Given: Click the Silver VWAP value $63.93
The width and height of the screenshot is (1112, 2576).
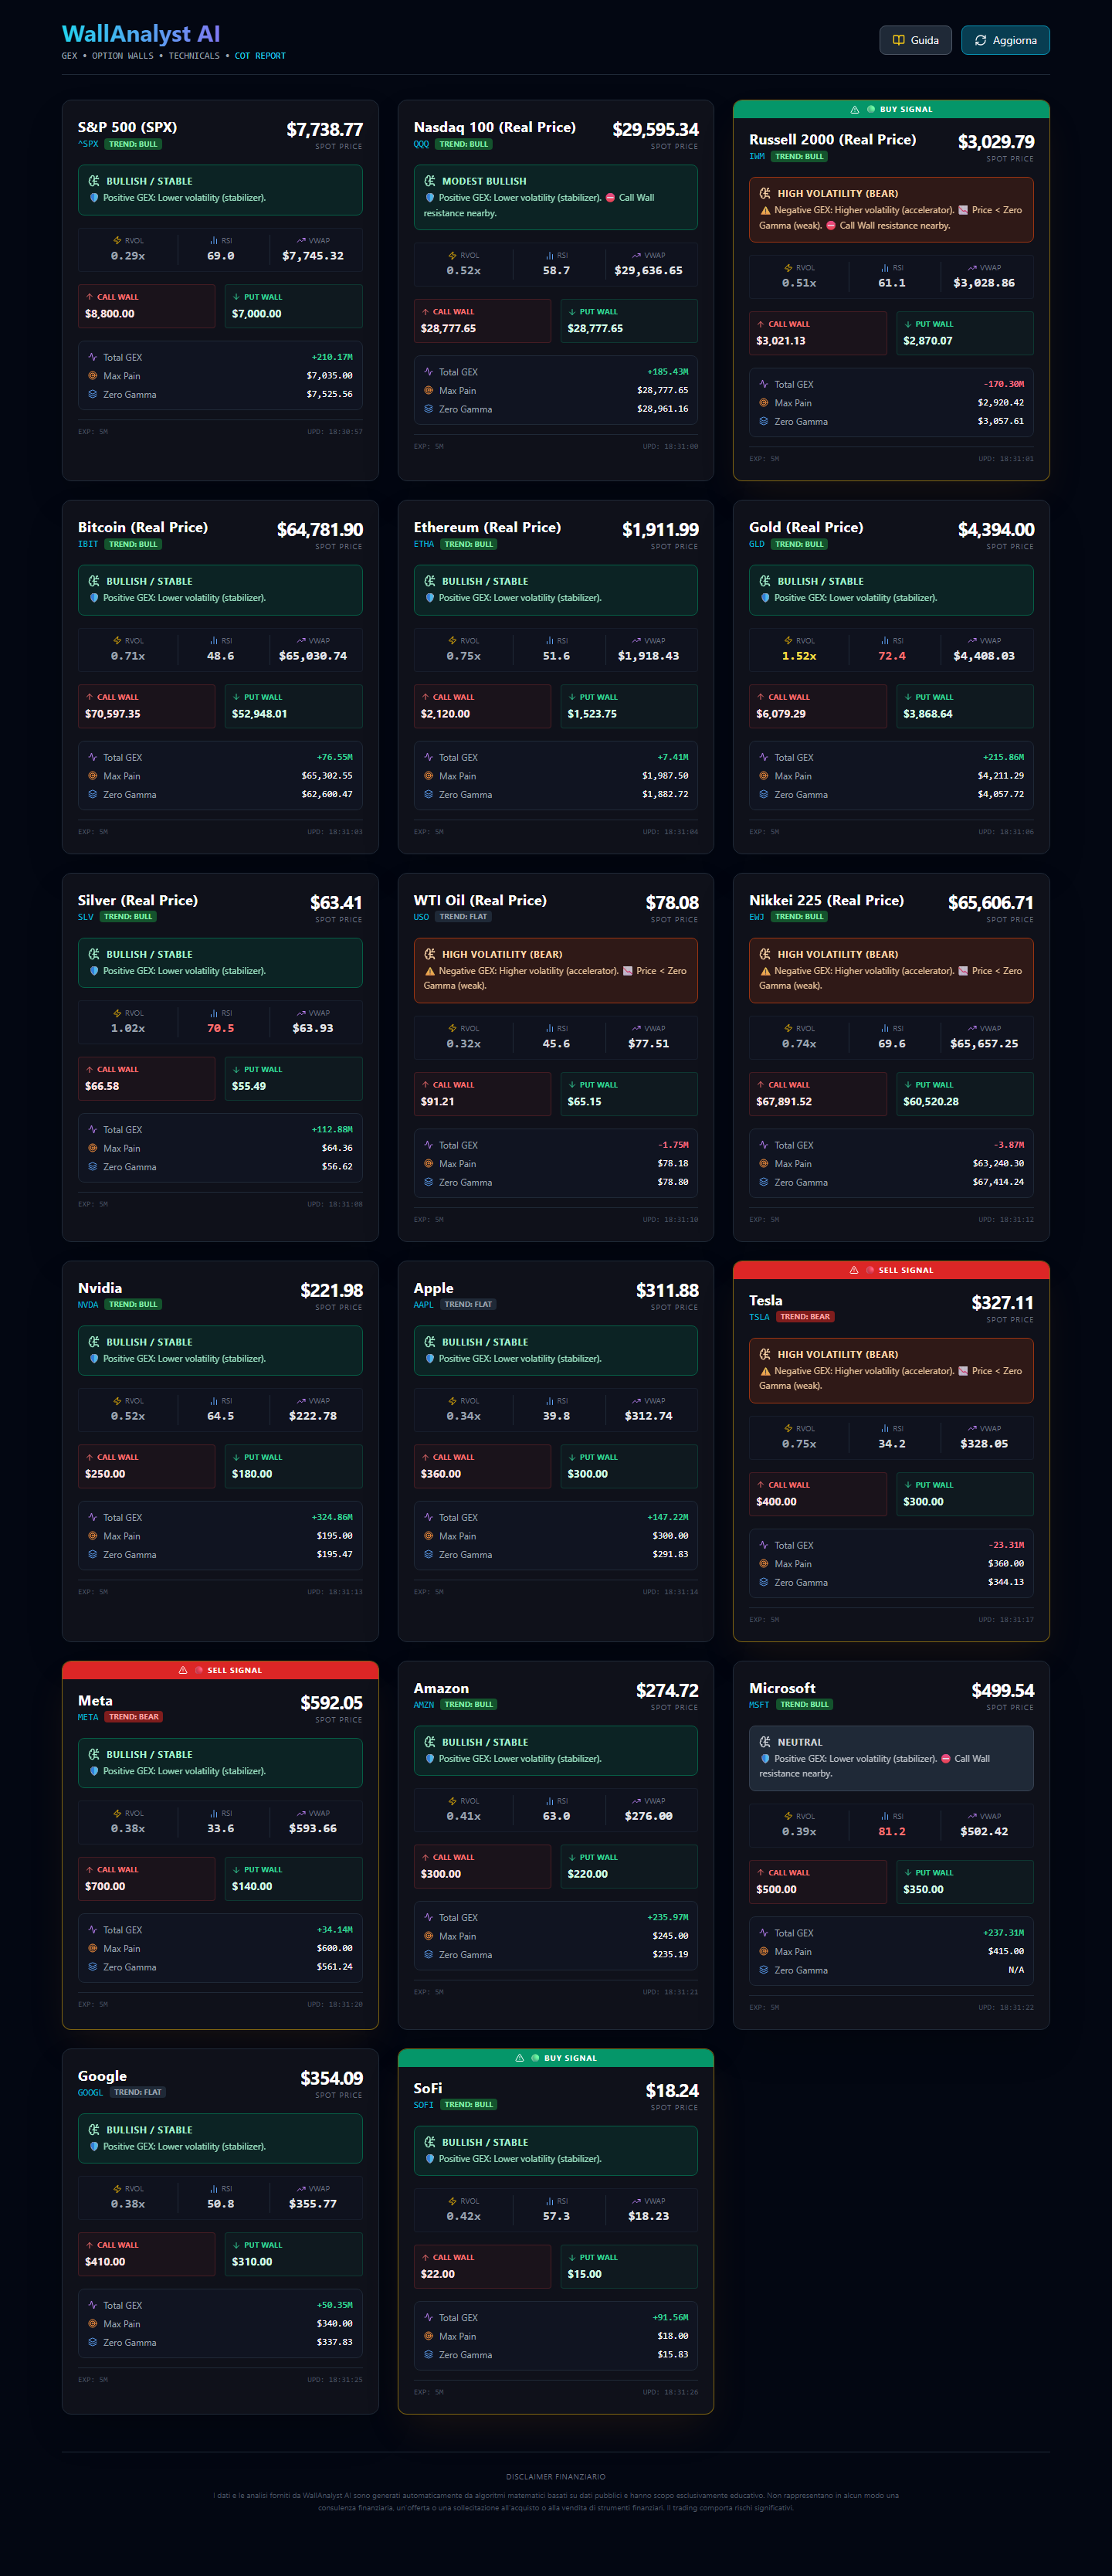Looking at the screenshot, I should [x=313, y=1028].
